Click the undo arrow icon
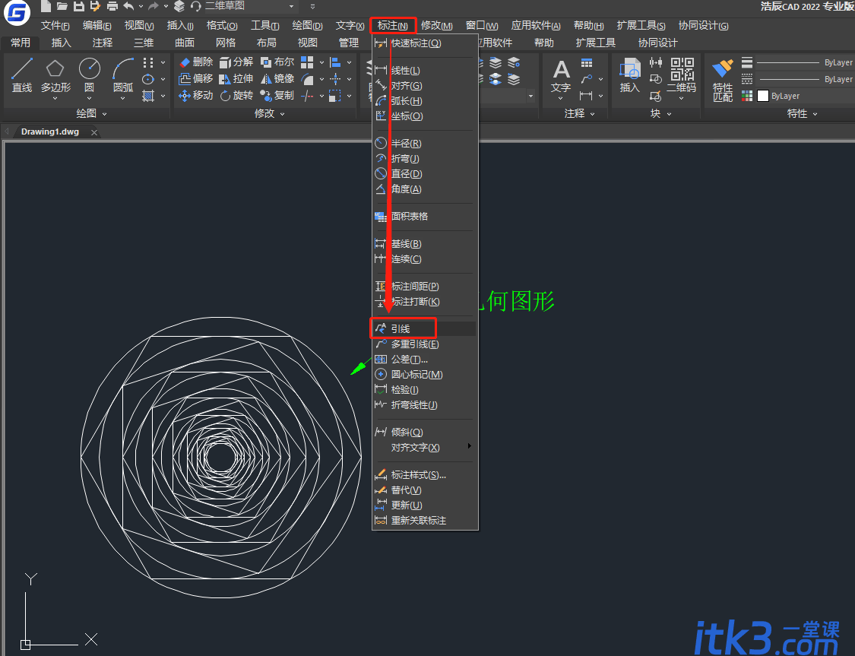 [128, 6]
